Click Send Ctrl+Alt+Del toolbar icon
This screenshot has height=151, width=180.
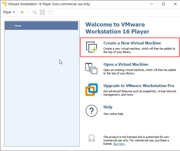34,12
